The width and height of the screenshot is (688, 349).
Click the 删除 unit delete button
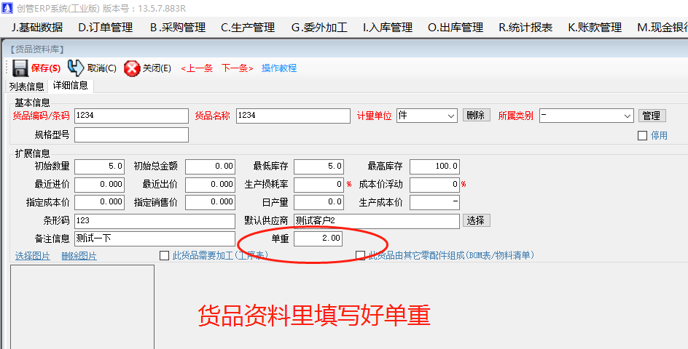coord(476,116)
